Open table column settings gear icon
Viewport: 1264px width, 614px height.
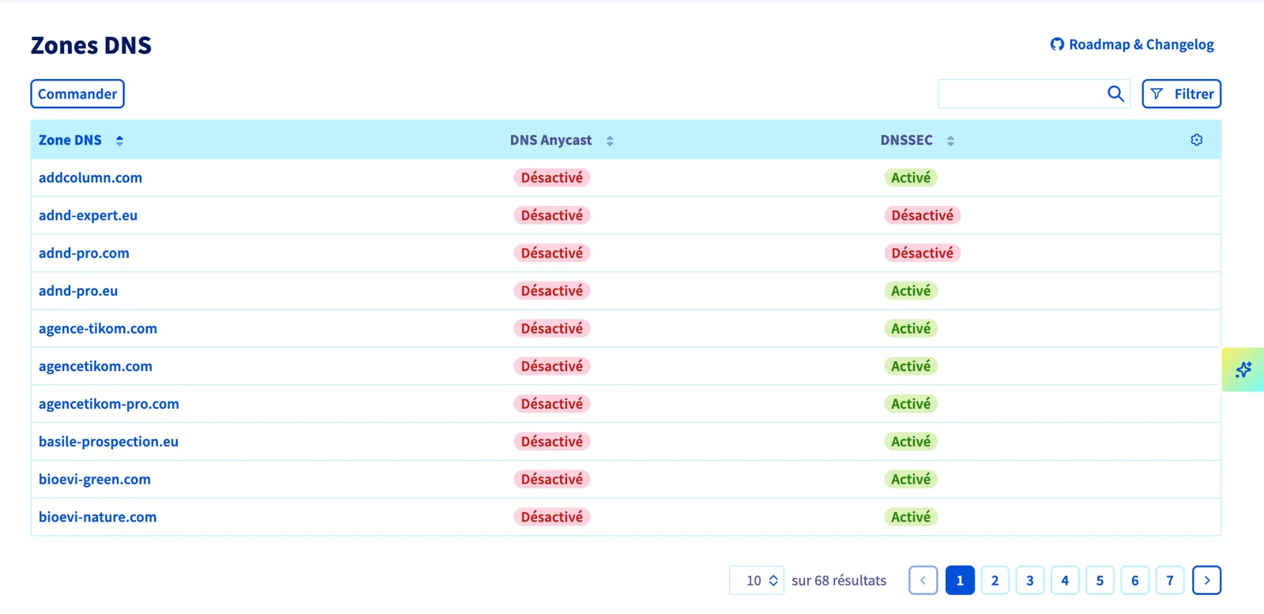click(1197, 140)
